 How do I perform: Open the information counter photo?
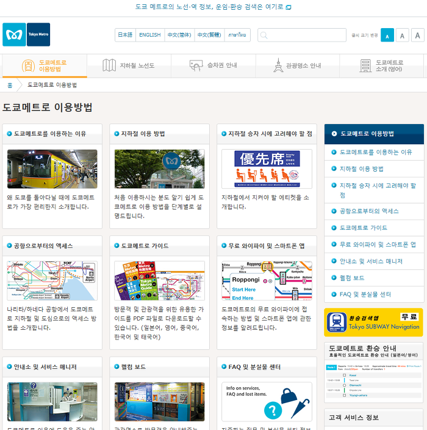[x=52, y=402]
